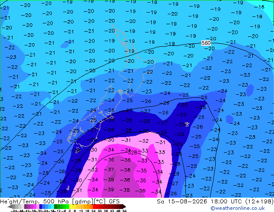
Task: Click the cyan swatch in the legend
Action: (52, 207)
